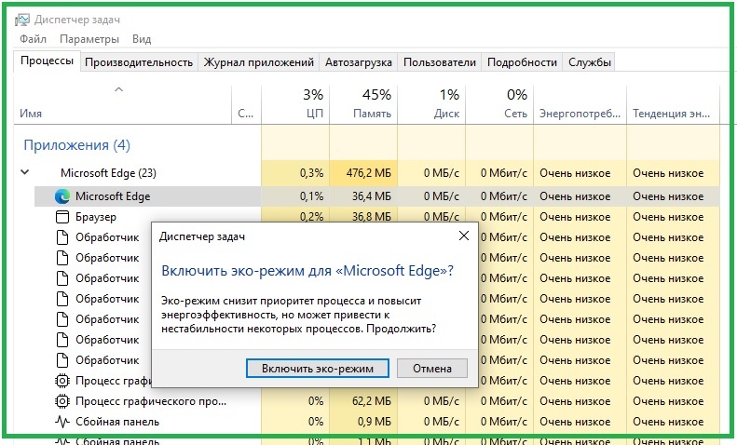Switch to the Пользователи tab
Image resolution: width=737 pixels, height=445 pixels.
440,62
